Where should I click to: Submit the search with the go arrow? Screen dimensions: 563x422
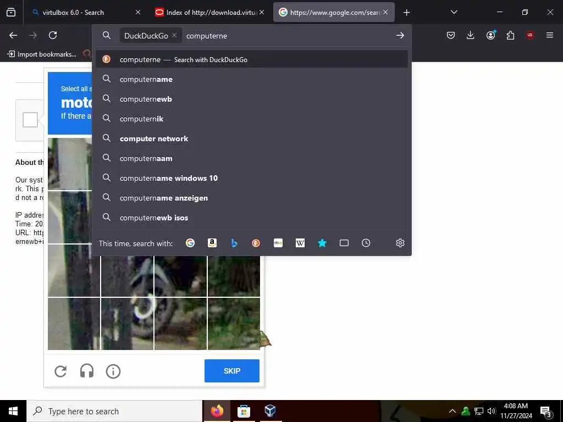click(x=400, y=36)
